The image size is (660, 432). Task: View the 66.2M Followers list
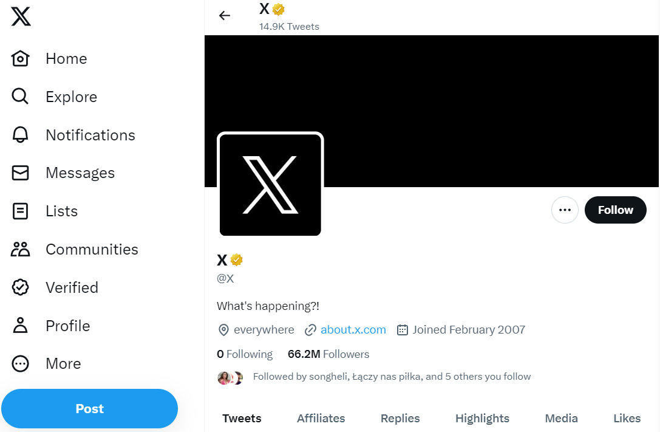click(328, 354)
